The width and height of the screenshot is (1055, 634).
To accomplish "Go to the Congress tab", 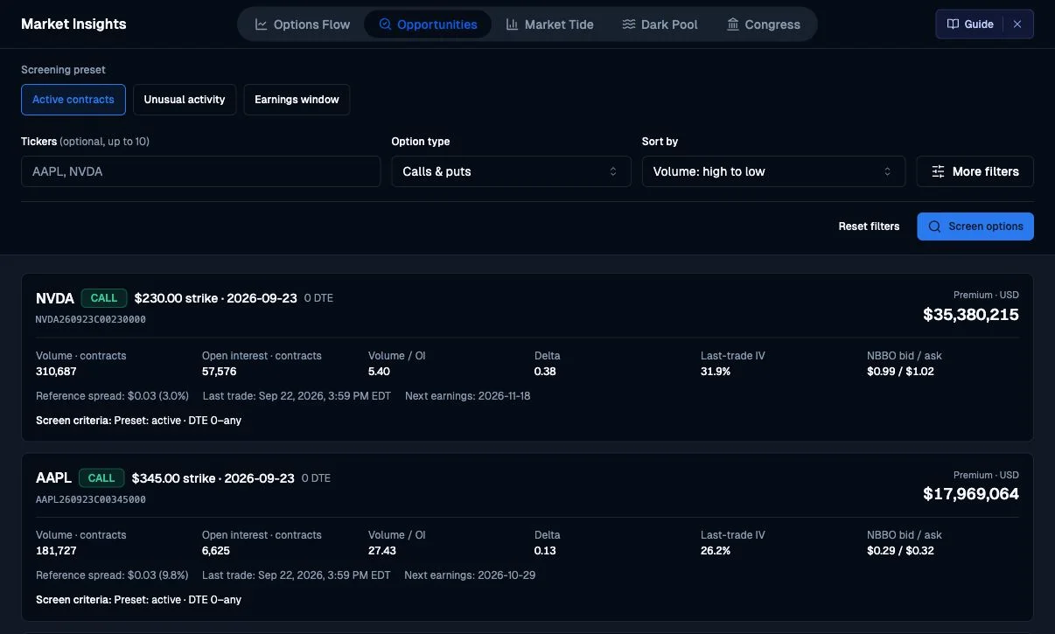I will (x=763, y=24).
